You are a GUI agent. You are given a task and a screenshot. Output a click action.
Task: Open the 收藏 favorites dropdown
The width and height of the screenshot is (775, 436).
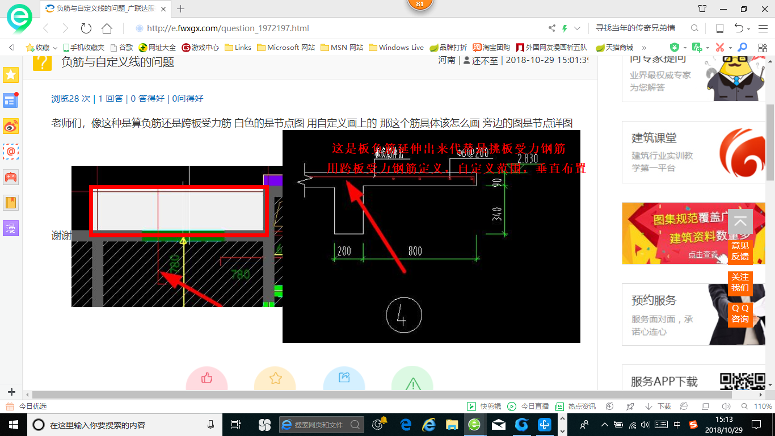[41, 48]
